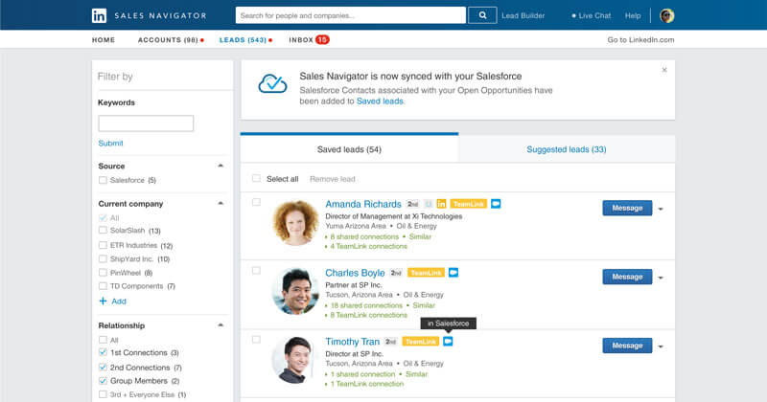Check the Salesforce source filter

pyautogui.click(x=103, y=180)
